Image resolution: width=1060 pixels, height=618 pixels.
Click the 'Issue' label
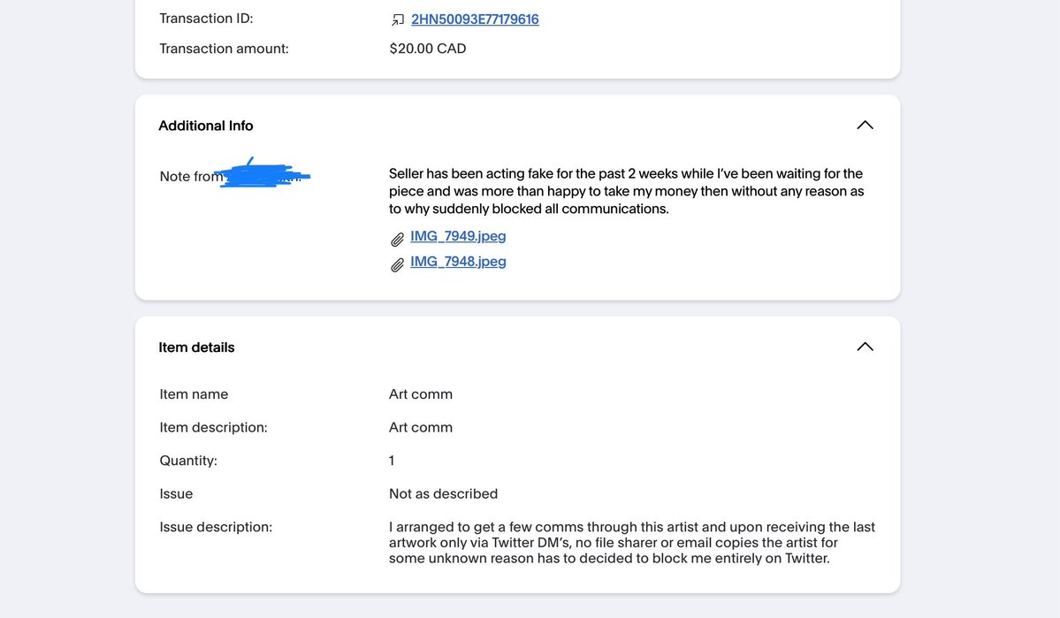tap(176, 493)
